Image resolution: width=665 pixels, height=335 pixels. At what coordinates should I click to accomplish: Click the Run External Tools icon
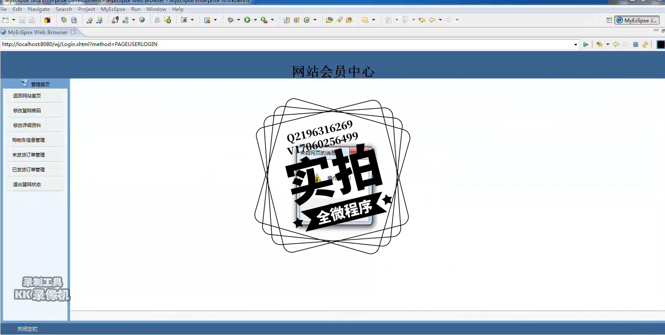264,20
